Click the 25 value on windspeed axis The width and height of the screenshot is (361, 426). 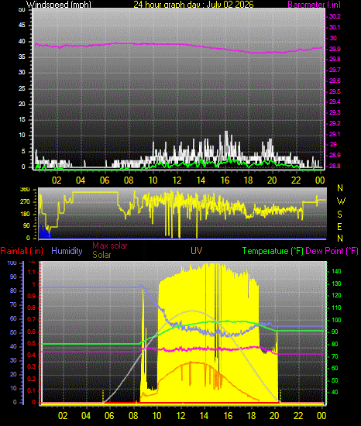[22, 88]
